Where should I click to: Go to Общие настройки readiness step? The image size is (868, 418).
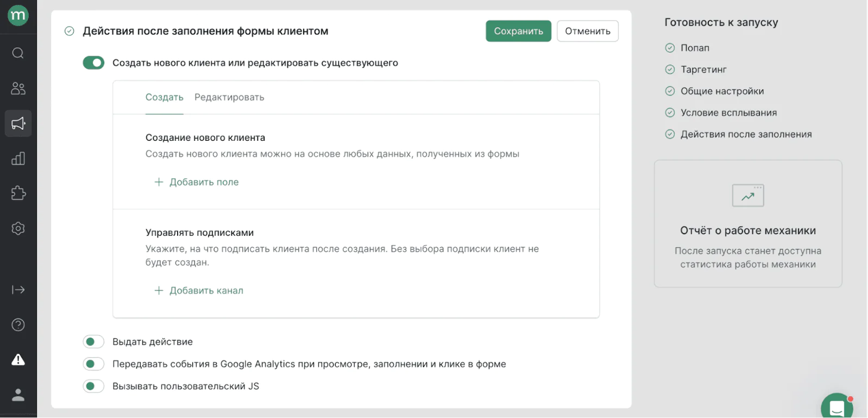coord(722,91)
